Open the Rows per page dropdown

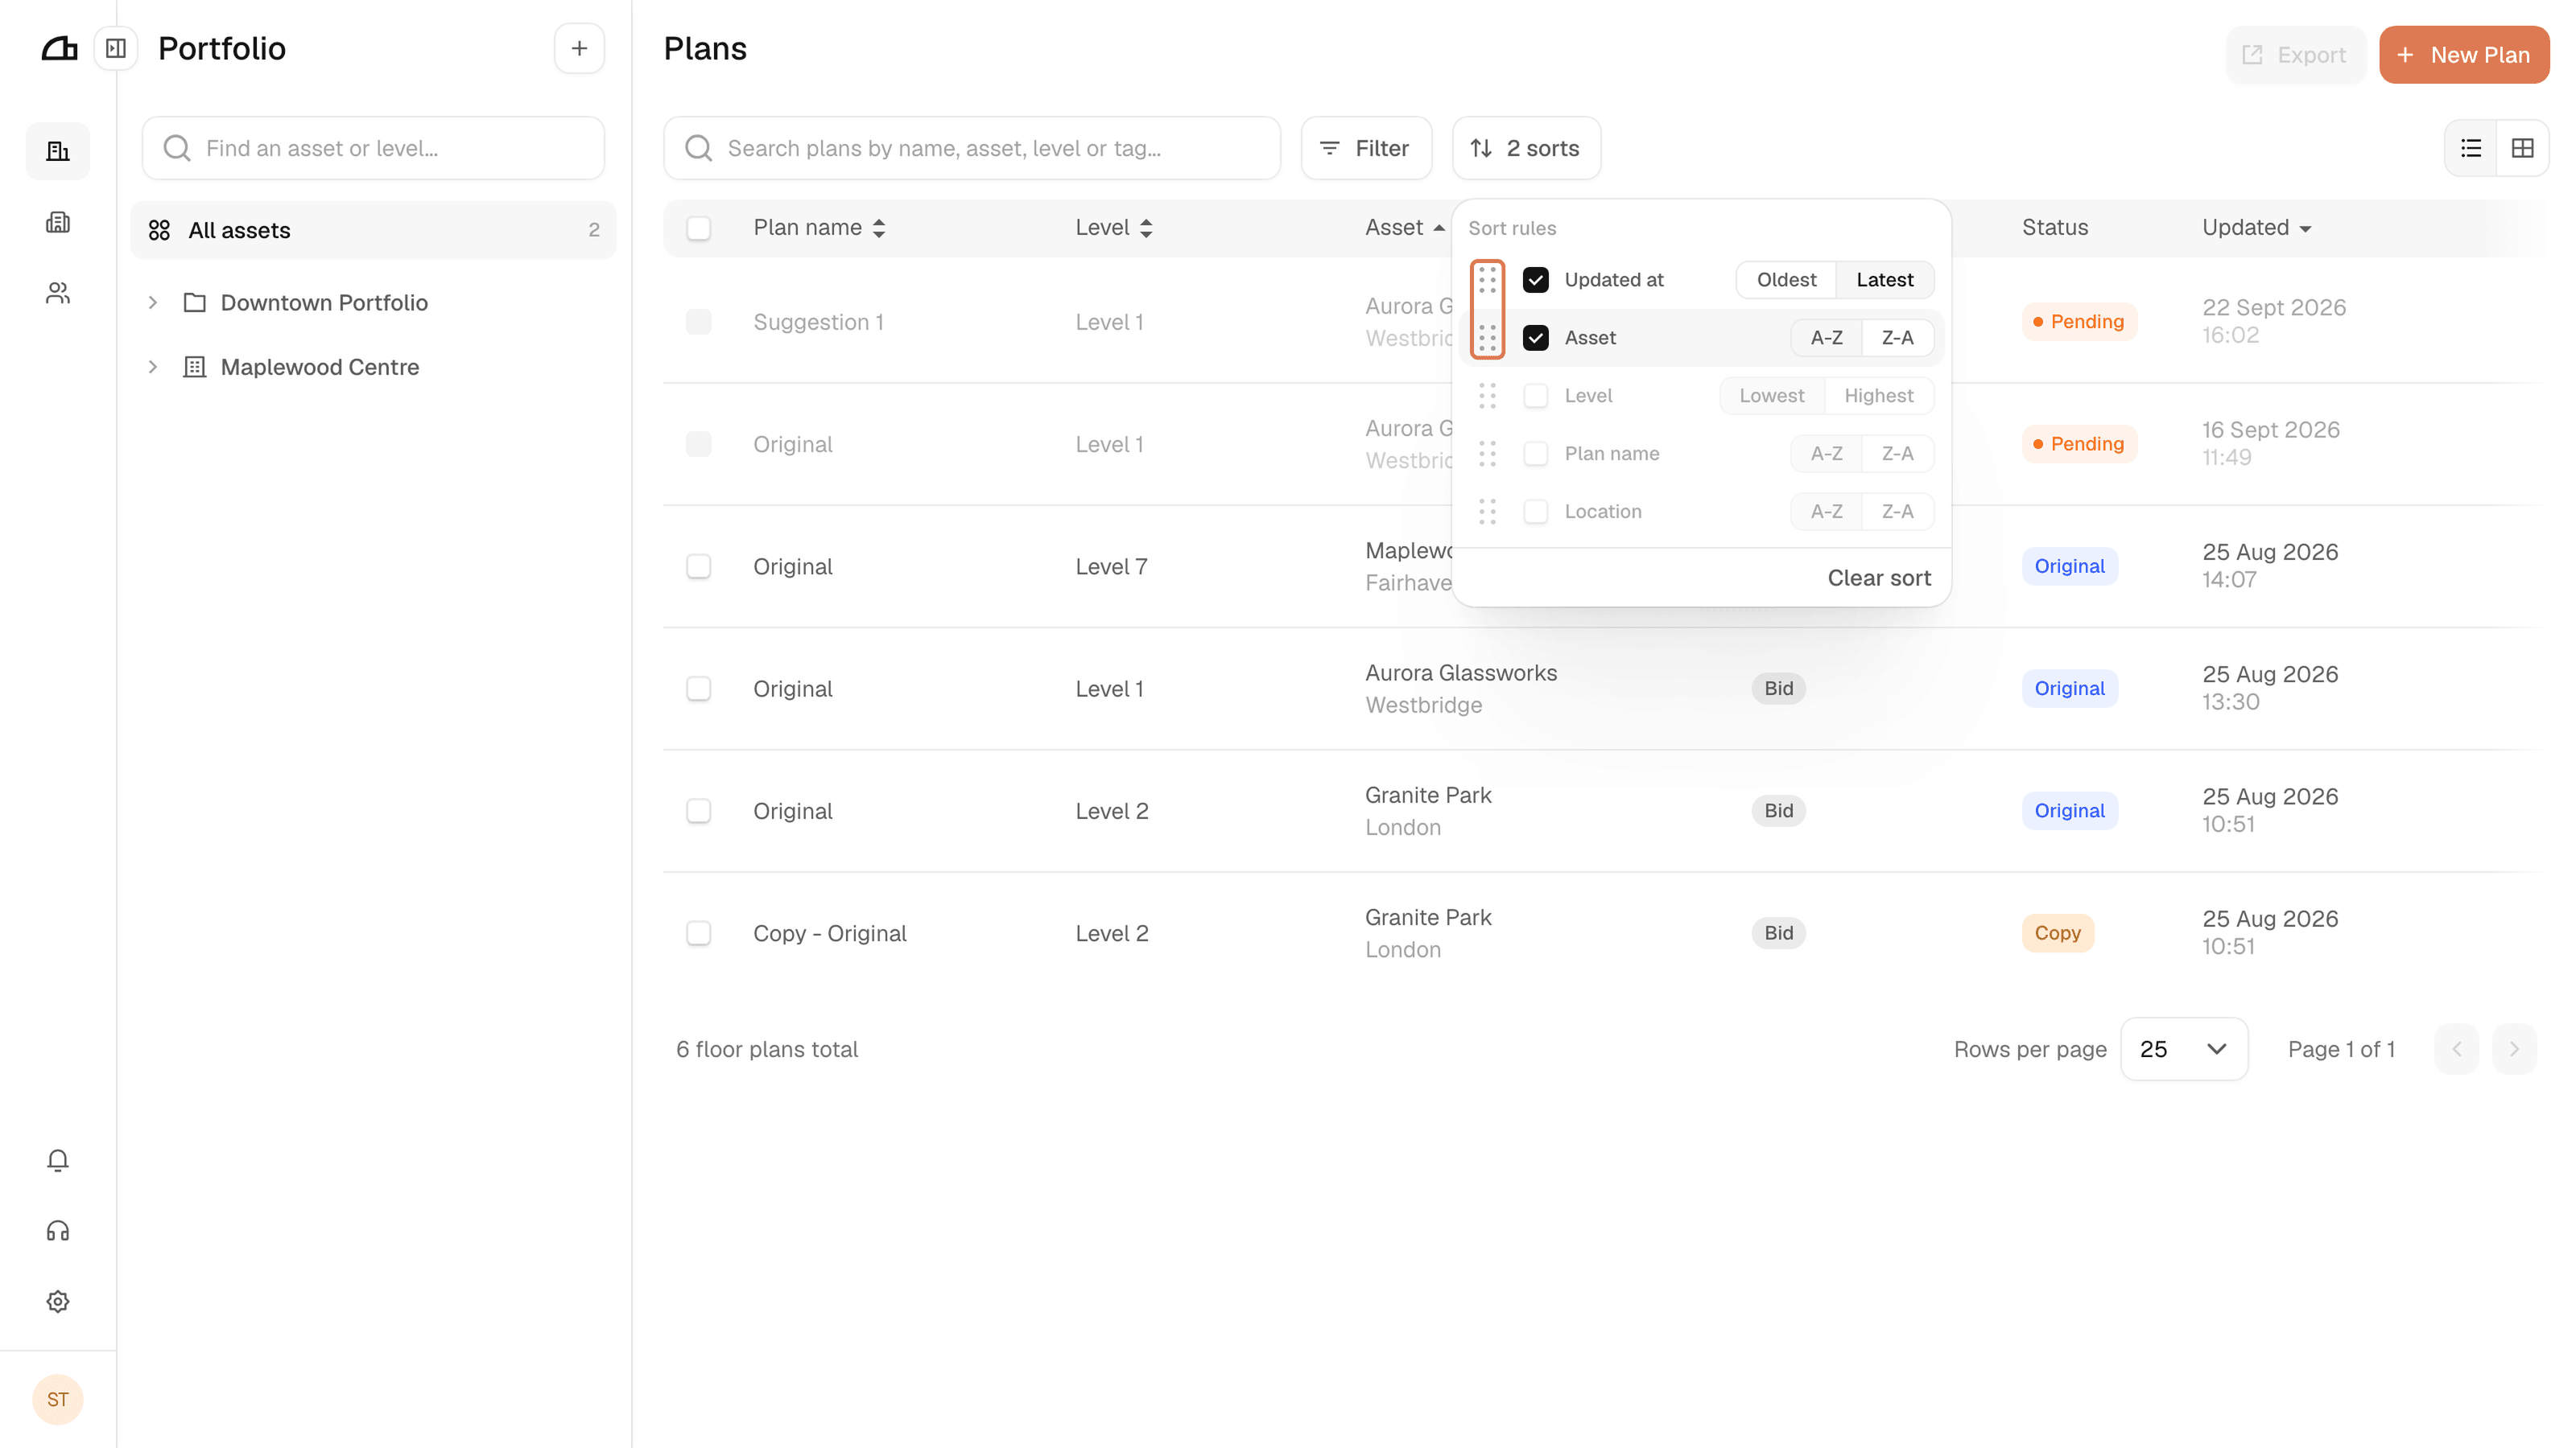click(2184, 1049)
